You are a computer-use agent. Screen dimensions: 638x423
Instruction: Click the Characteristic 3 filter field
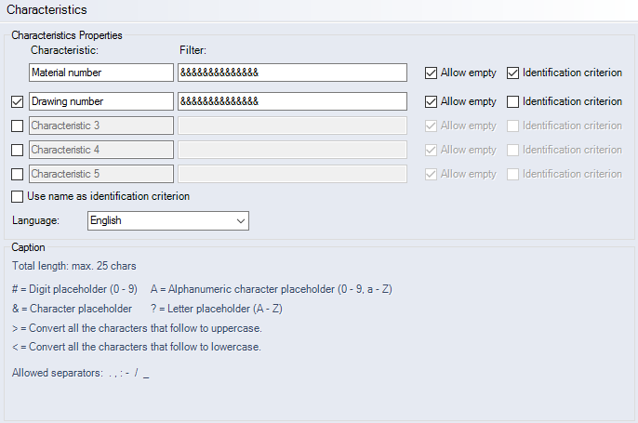point(292,126)
